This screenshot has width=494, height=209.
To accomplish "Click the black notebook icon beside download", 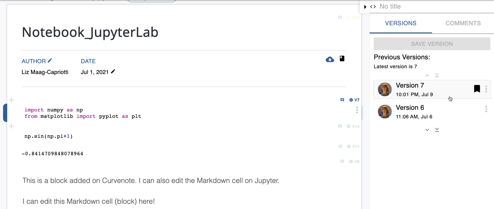I will tap(342, 58).
